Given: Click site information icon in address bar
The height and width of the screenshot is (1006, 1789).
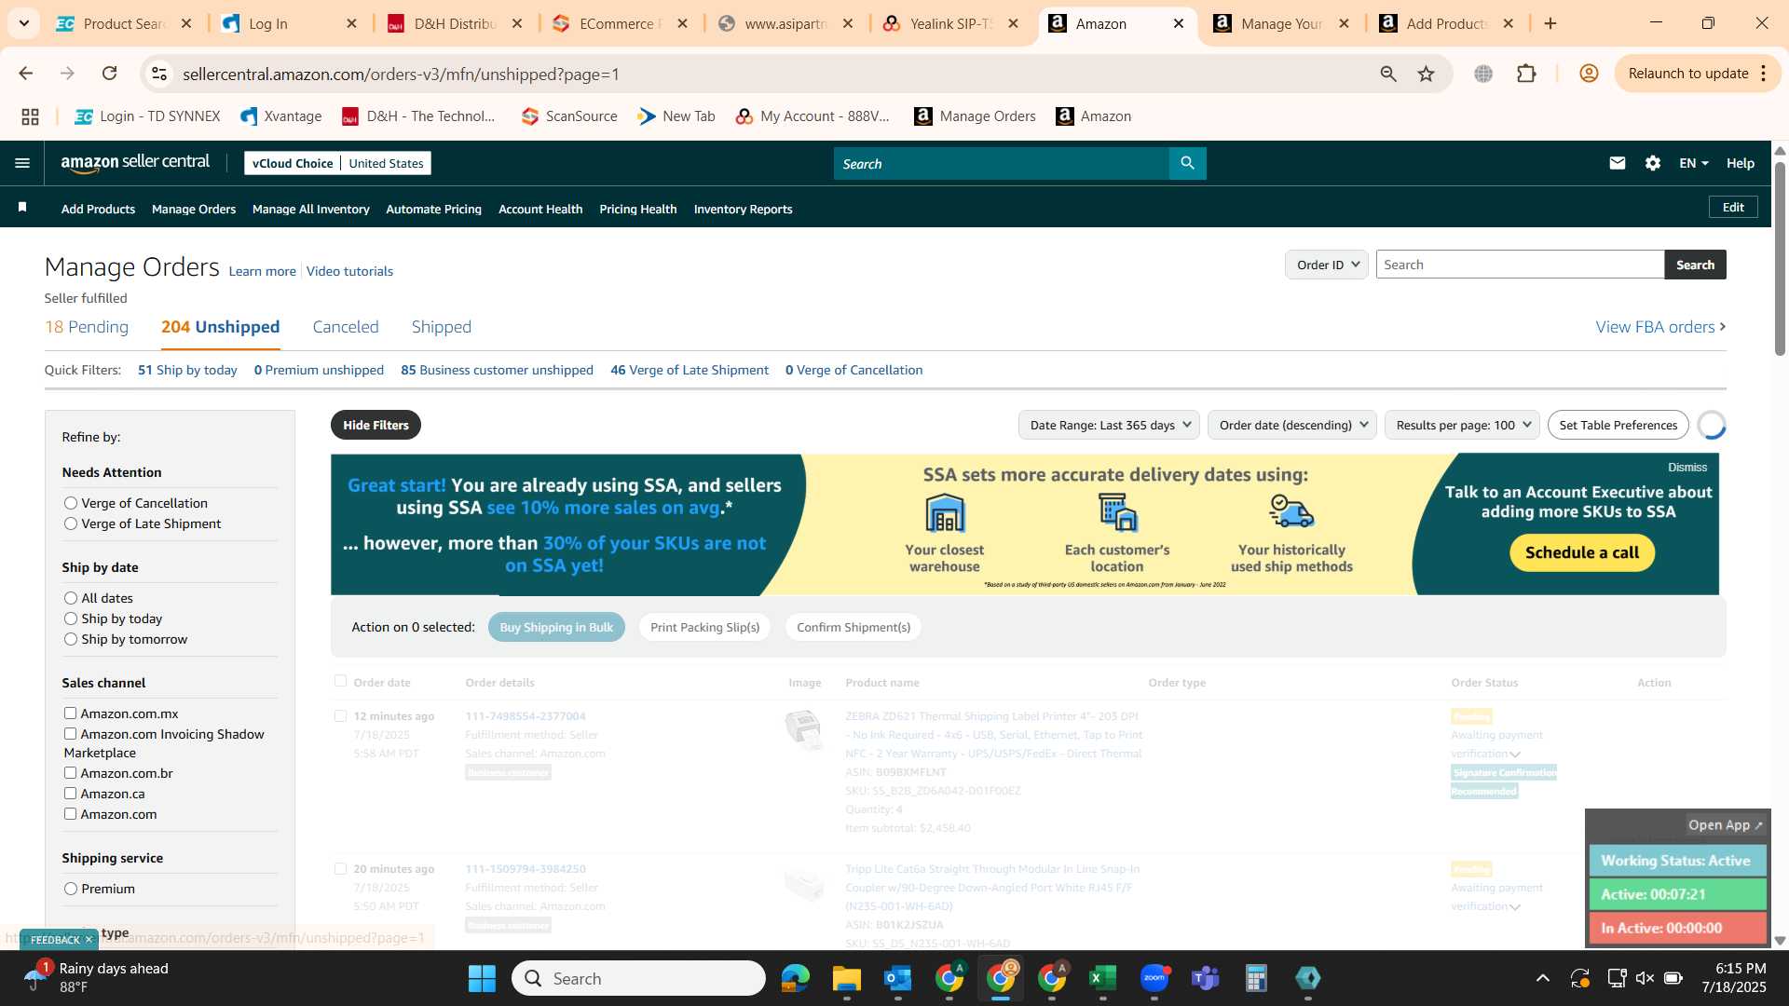Looking at the screenshot, I should 159,74.
